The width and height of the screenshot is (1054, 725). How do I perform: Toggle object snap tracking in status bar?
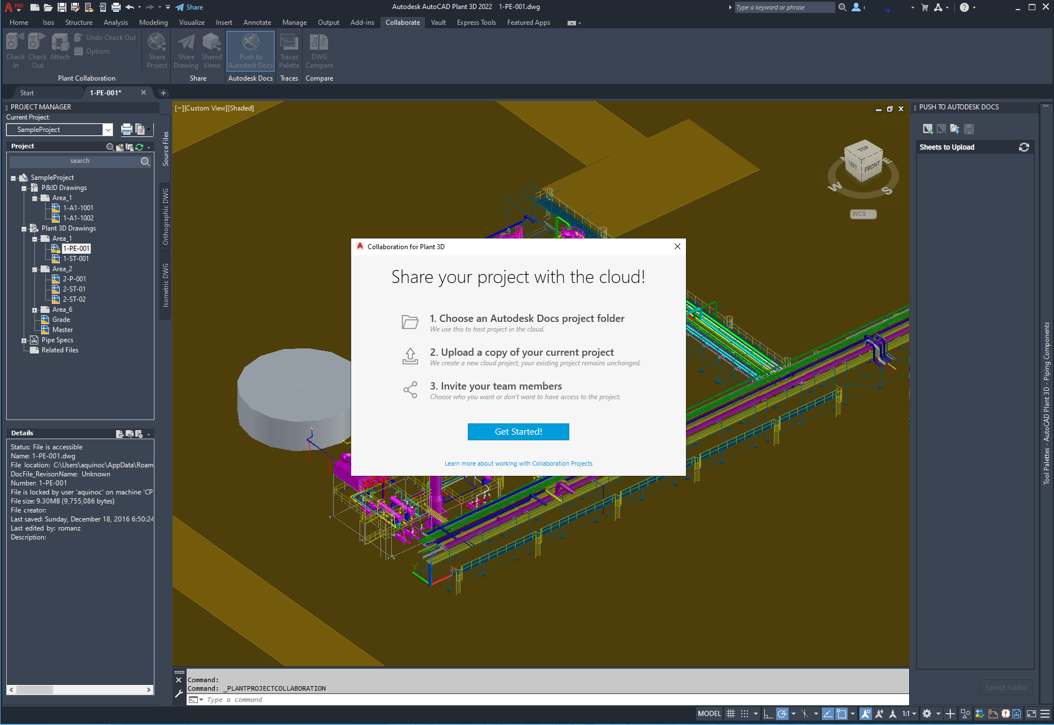coord(828,714)
